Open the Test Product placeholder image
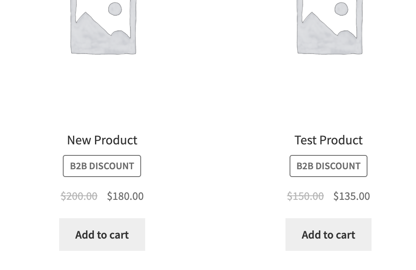 click(330, 27)
